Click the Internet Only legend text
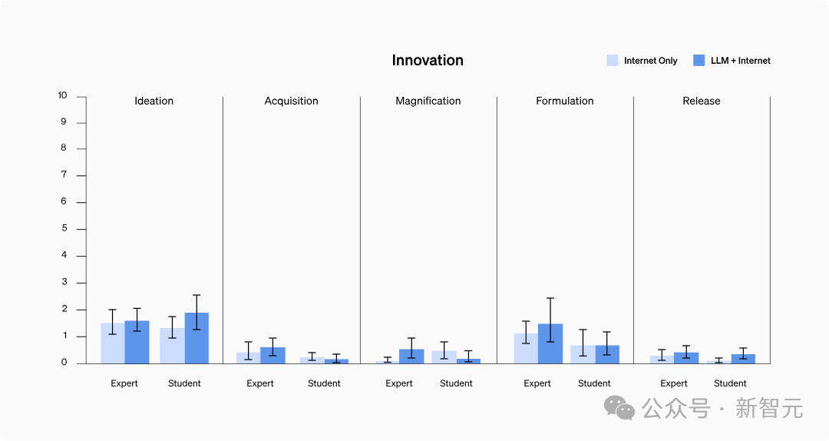 click(650, 61)
